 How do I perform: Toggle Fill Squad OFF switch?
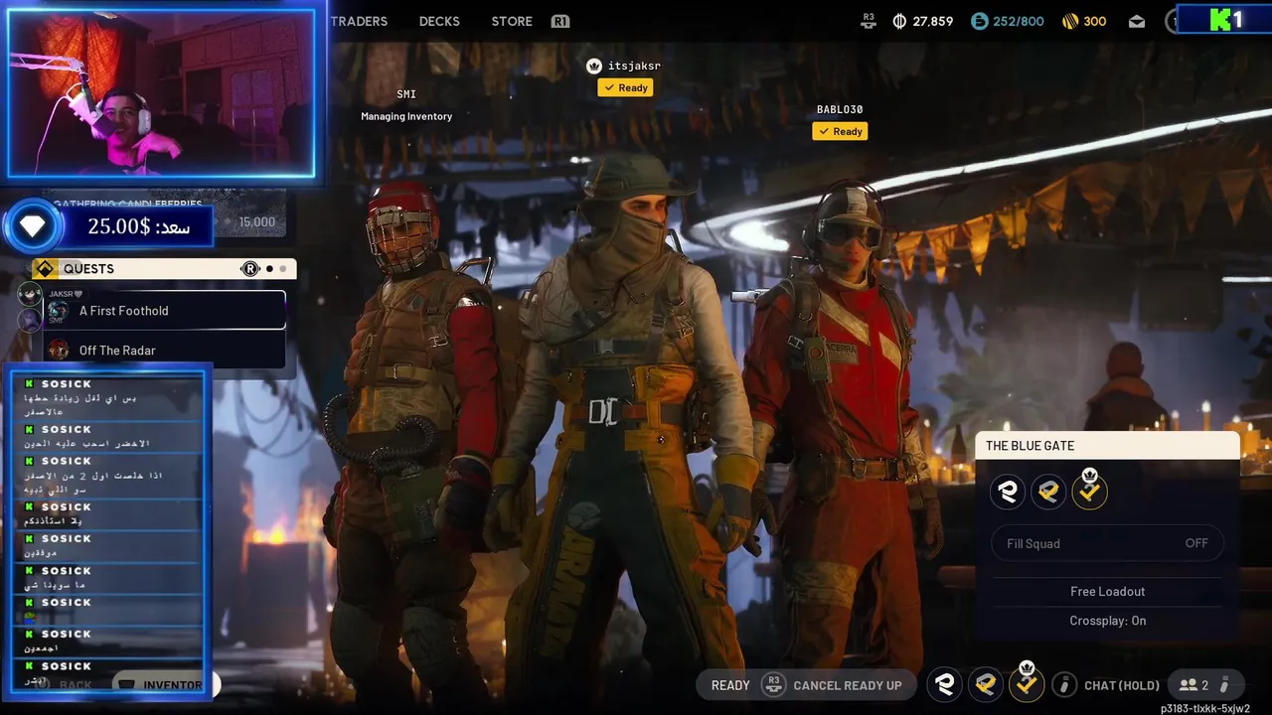point(1108,543)
